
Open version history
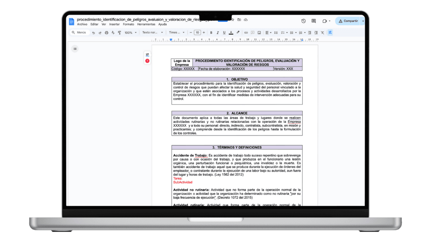coord(303,21)
